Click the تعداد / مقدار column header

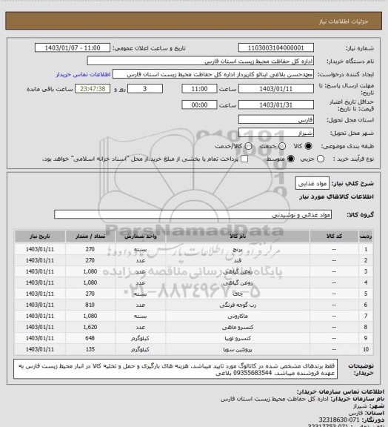pos(90,236)
